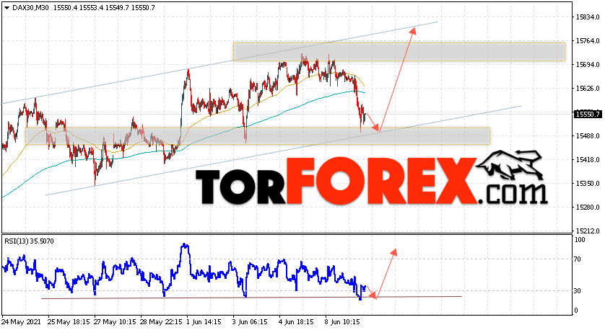
Task: Click the 24 May 2021 date label
Action: point(21,322)
